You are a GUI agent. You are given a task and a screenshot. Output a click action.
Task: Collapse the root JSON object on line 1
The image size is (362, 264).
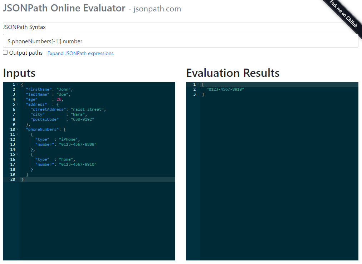(17, 84)
